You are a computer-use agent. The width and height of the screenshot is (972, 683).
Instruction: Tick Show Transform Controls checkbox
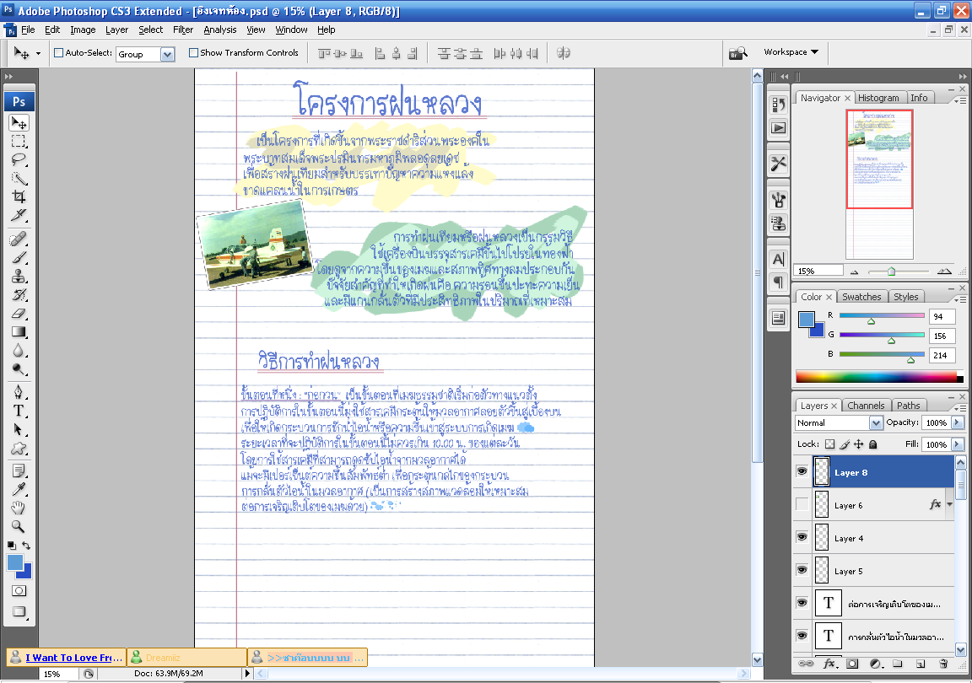193,52
